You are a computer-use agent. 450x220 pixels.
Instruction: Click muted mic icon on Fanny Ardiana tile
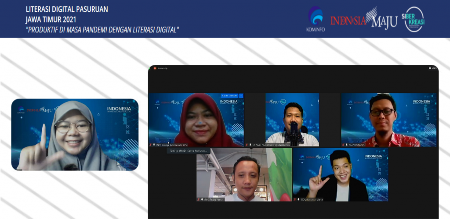point(295,199)
